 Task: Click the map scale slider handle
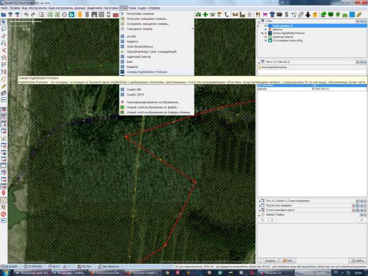pyautogui.click(x=33, y=21)
